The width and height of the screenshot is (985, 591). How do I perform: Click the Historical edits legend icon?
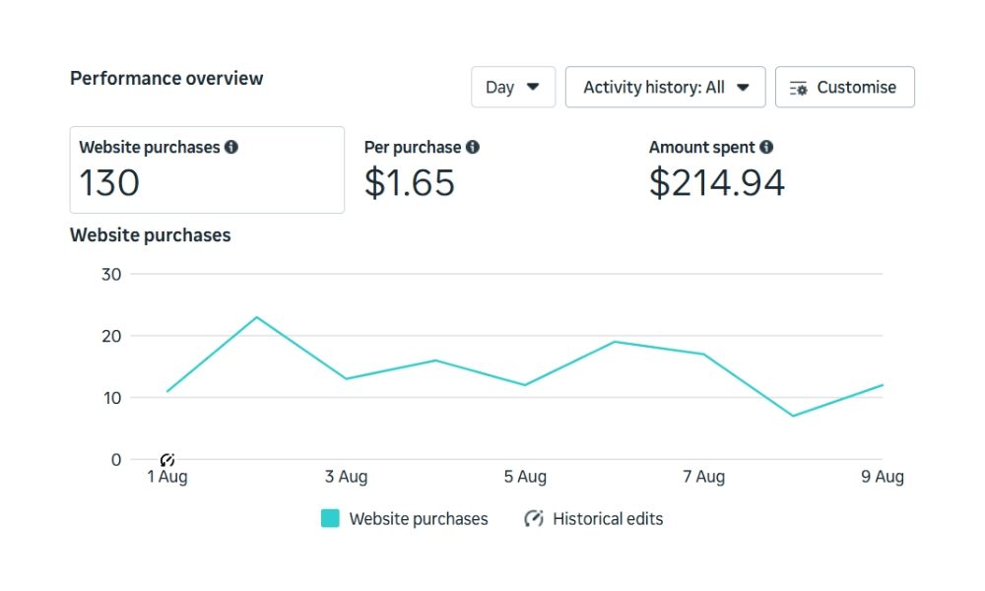[x=533, y=519]
